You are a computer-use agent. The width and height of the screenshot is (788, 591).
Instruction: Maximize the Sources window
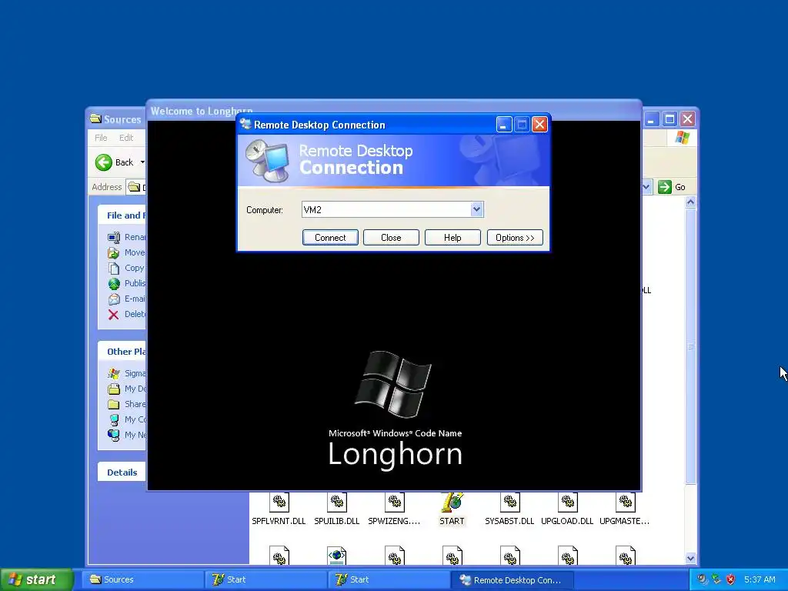(669, 119)
